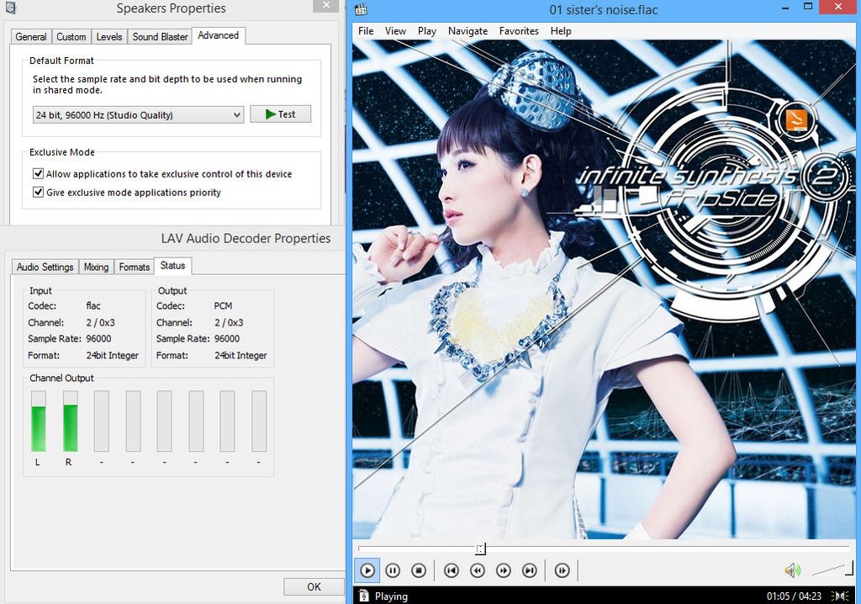Click the rewind (decrease speed) icon
Viewport: 861px width, 604px height.
point(478,570)
